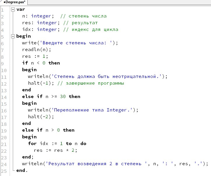The height and width of the screenshot is (176, 211).
Task: Click 'begin' on line 15
Action: point(29,103)
